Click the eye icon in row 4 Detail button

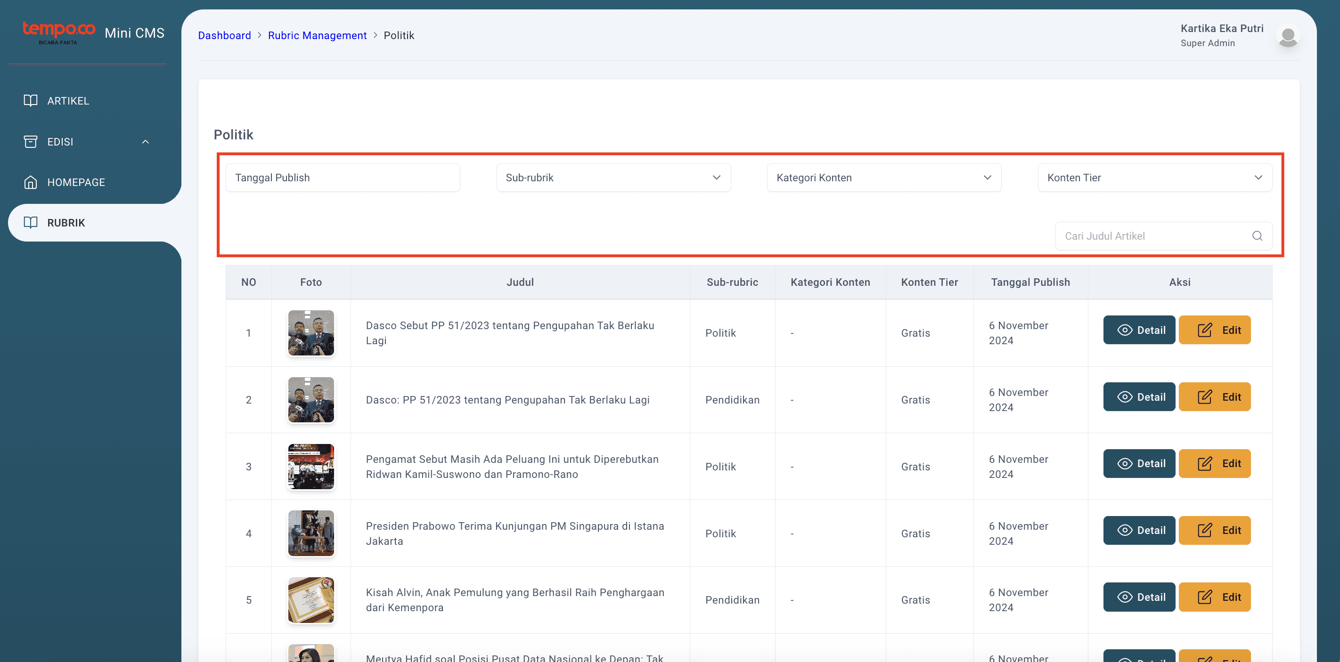pos(1125,530)
